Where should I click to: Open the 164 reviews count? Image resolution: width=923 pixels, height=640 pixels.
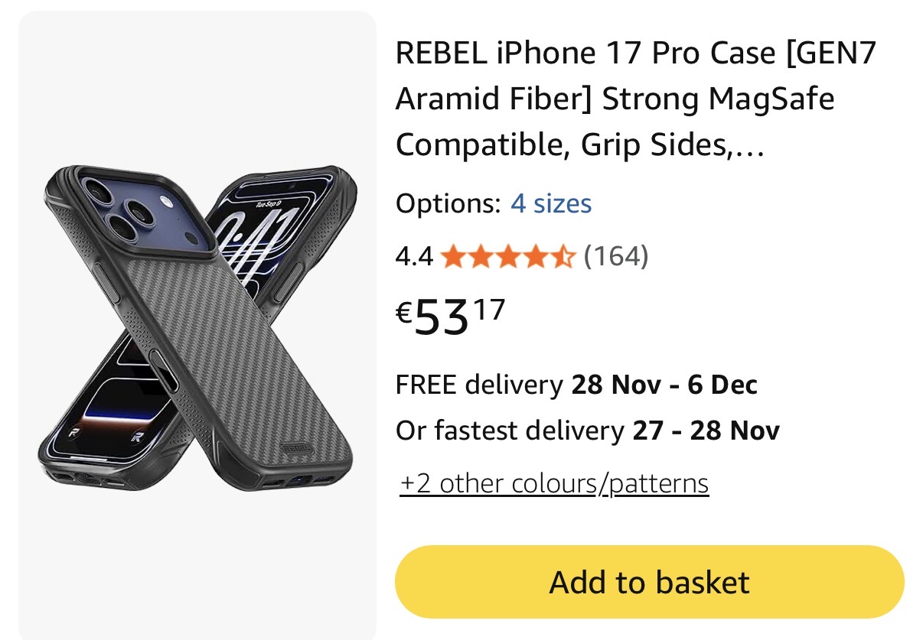(x=616, y=257)
